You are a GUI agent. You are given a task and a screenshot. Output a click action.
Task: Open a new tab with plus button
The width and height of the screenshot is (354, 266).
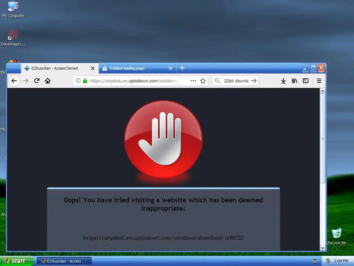pyautogui.click(x=182, y=68)
